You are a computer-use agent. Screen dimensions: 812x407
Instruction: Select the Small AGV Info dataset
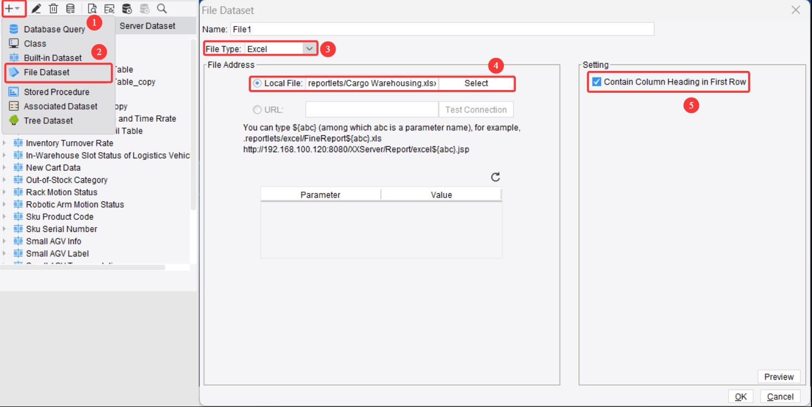coord(54,241)
